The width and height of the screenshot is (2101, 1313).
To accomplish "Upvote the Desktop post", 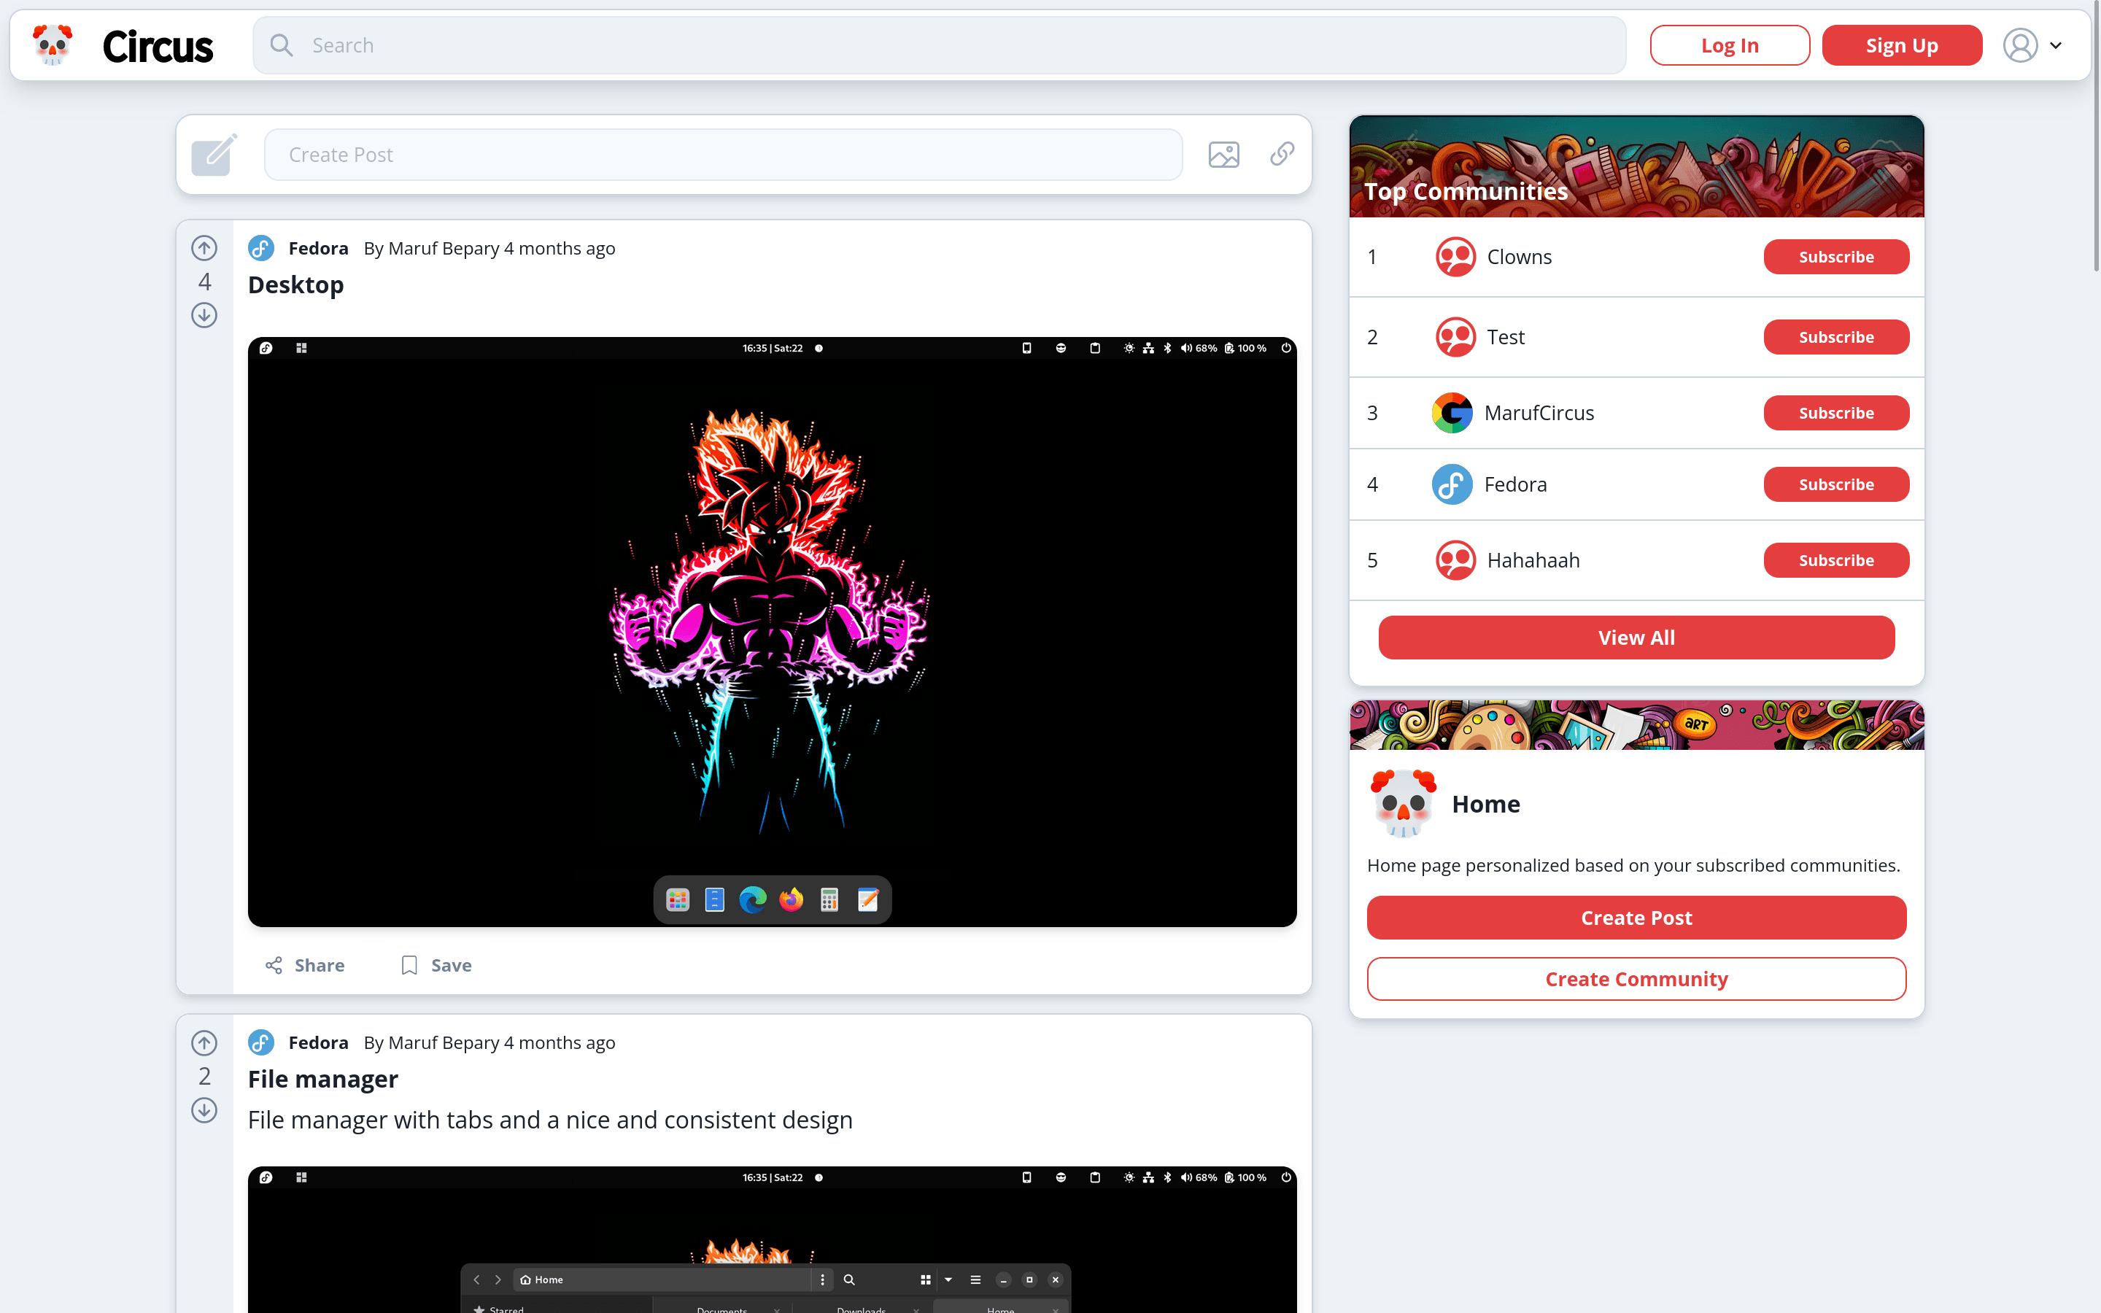I will pos(204,248).
